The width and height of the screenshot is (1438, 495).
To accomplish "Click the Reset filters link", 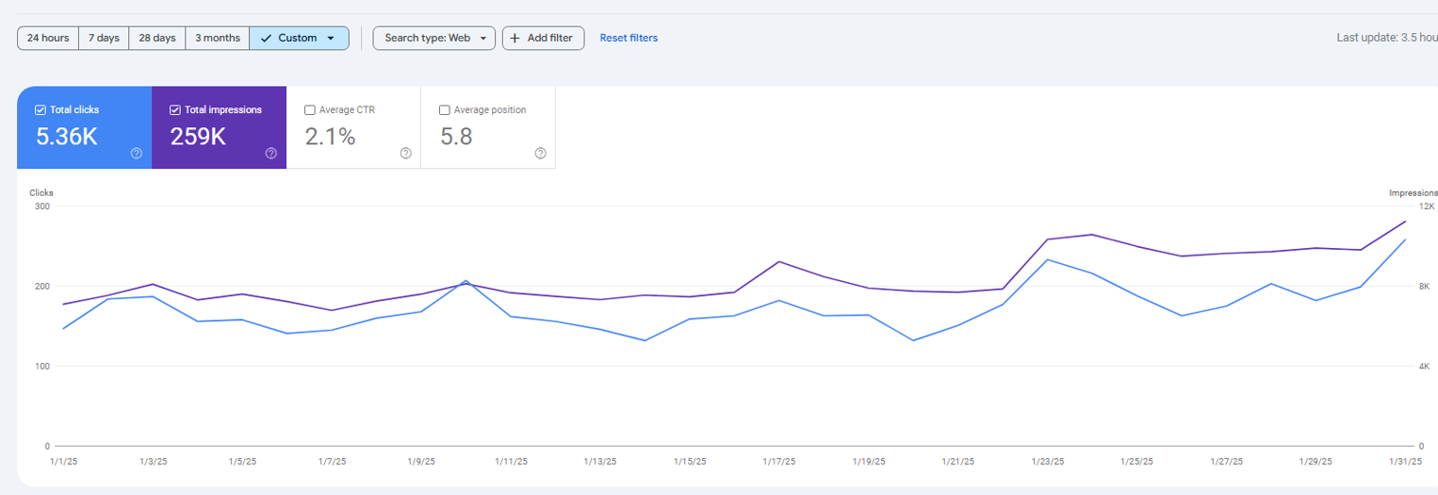I will (x=628, y=38).
